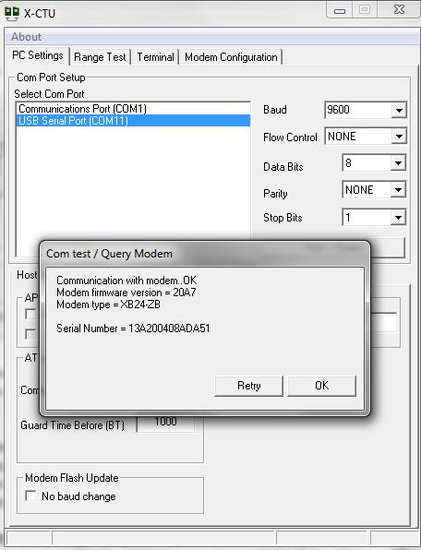Click the Communication with modem..OK line
Viewport: 421px width, 550px height.
point(126,281)
